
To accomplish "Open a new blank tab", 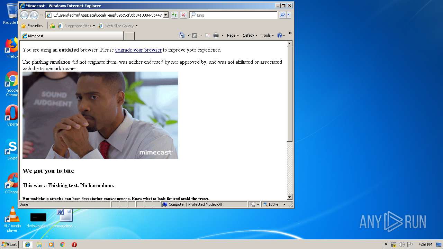I will (x=129, y=36).
